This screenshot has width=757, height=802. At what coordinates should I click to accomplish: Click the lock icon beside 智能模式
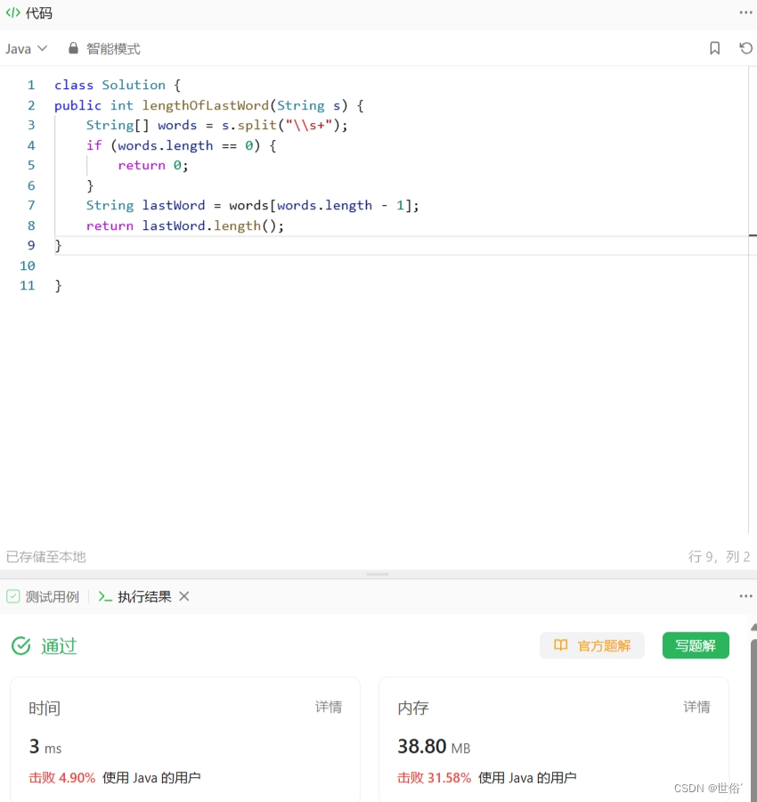click(x=72, y=48)
